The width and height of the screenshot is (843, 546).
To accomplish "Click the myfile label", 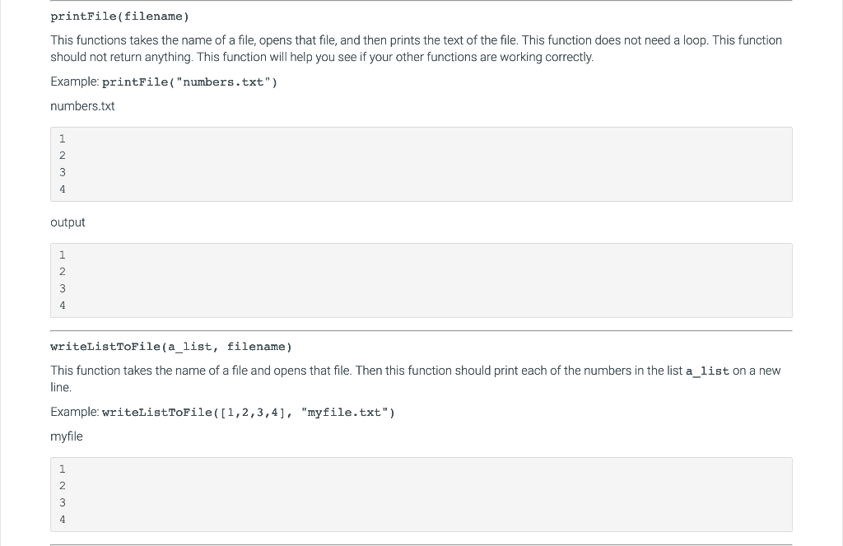I will (x=67, y=436).
